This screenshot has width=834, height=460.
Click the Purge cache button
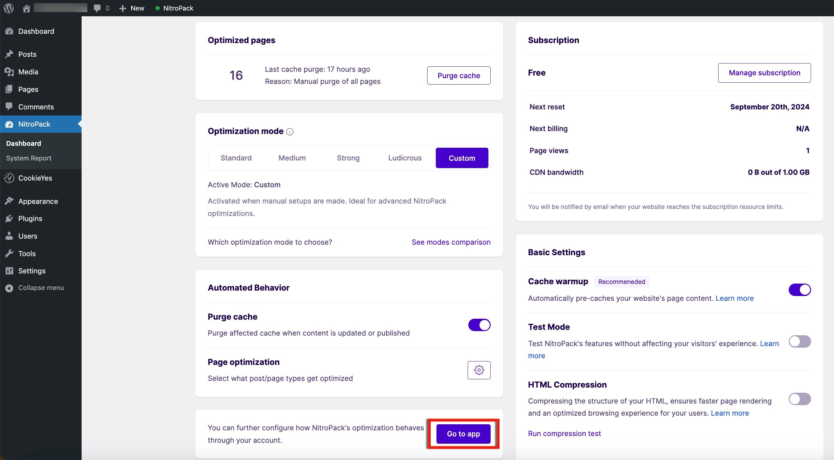[458, 76]
